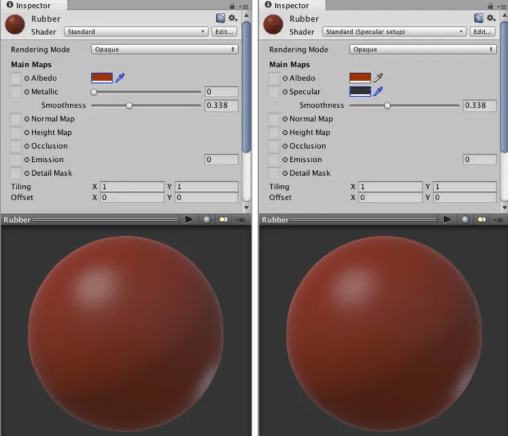
Task: Open the right Inspector panel options menu
Action: pos(501,7)
